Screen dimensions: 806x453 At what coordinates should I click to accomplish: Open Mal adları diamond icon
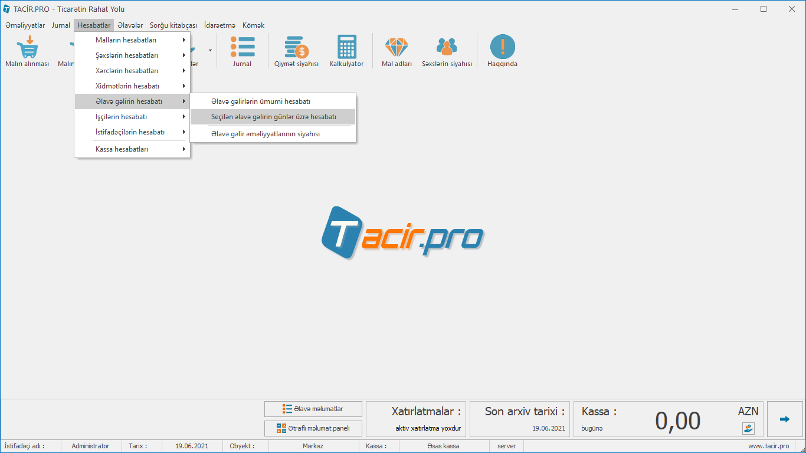[396, 47]
